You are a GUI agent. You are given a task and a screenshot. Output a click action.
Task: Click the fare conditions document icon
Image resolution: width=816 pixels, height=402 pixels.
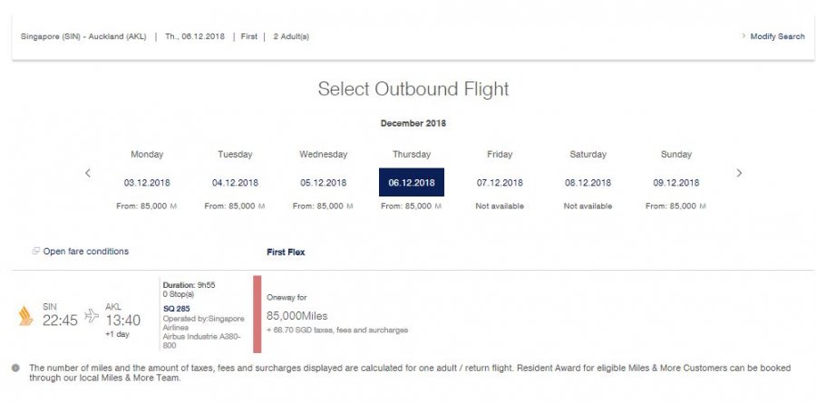[x=35, y=251]
